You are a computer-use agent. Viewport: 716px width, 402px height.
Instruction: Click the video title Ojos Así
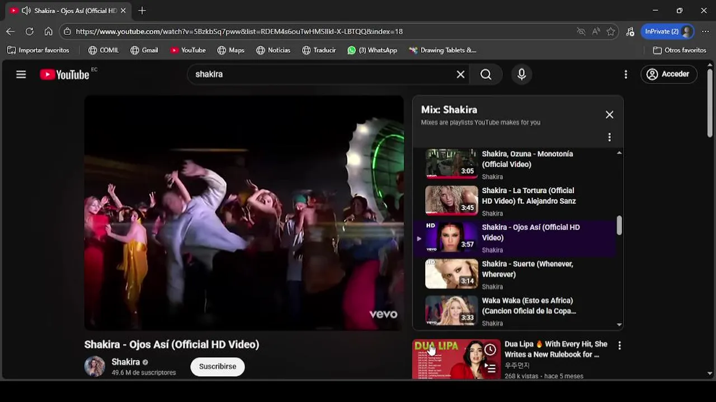click(x=172, y=344)
